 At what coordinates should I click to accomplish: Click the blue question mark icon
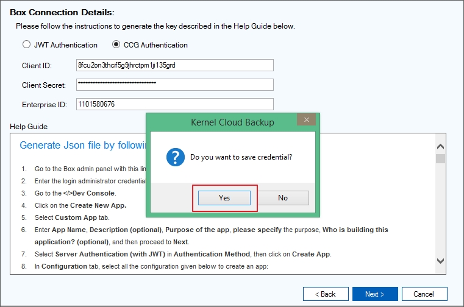pyautogui.click(x=176, y=157)
